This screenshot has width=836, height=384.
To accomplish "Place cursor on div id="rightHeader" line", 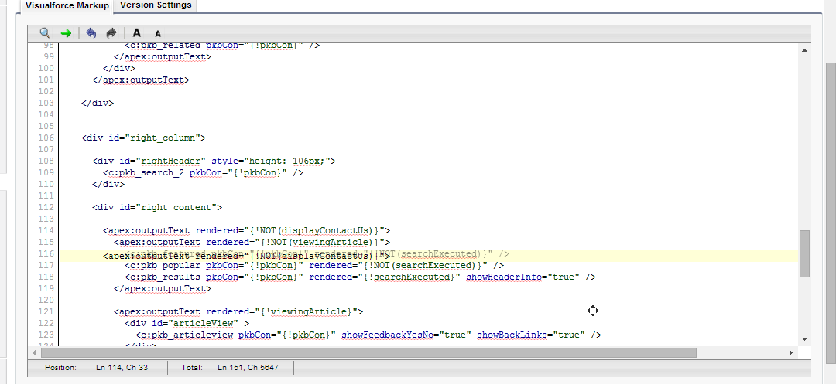I will click(214, 161).
